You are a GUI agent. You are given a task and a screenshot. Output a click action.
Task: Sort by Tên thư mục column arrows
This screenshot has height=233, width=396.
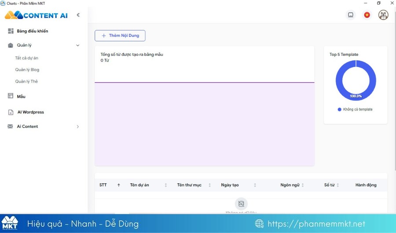pos(209,185)
